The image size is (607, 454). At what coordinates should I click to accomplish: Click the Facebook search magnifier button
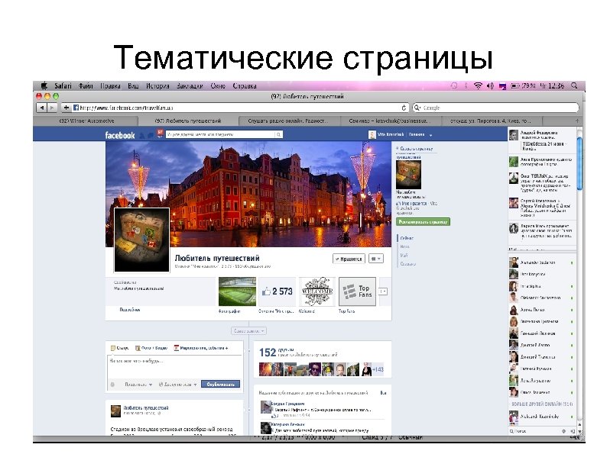tap(278, 134)
